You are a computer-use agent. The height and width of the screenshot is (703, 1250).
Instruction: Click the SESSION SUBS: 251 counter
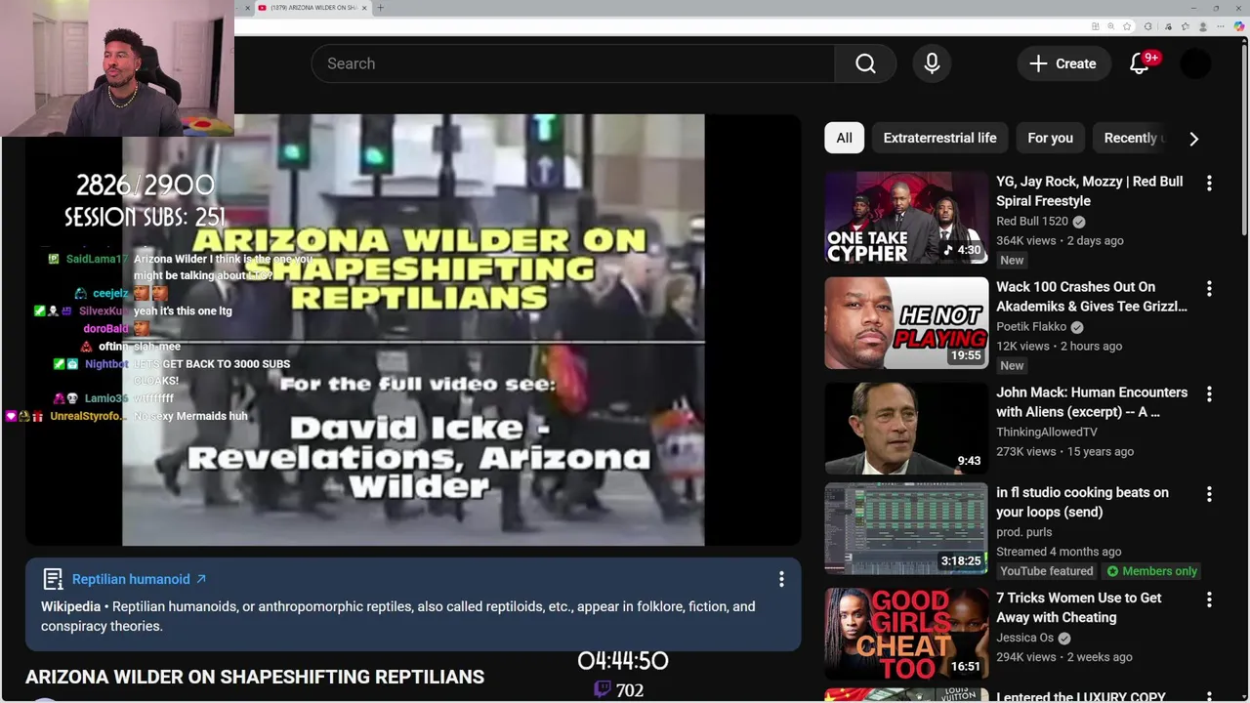coord(145,217)
